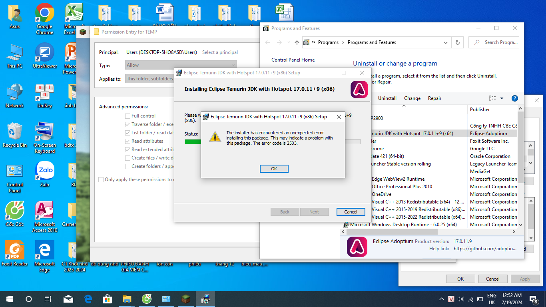Open the view options dropdown arrow

(x=502, y=98)
